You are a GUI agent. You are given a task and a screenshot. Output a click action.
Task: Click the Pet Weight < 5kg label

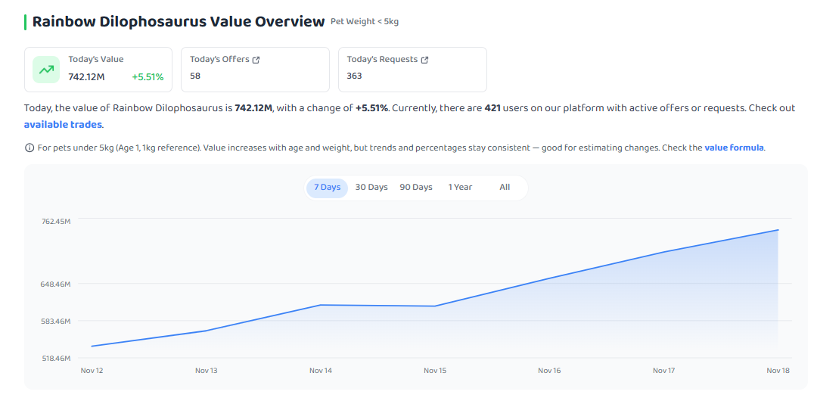pos(365,22)
